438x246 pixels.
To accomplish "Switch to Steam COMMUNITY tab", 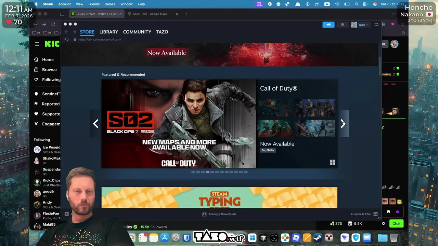I will tap(137, 32).
